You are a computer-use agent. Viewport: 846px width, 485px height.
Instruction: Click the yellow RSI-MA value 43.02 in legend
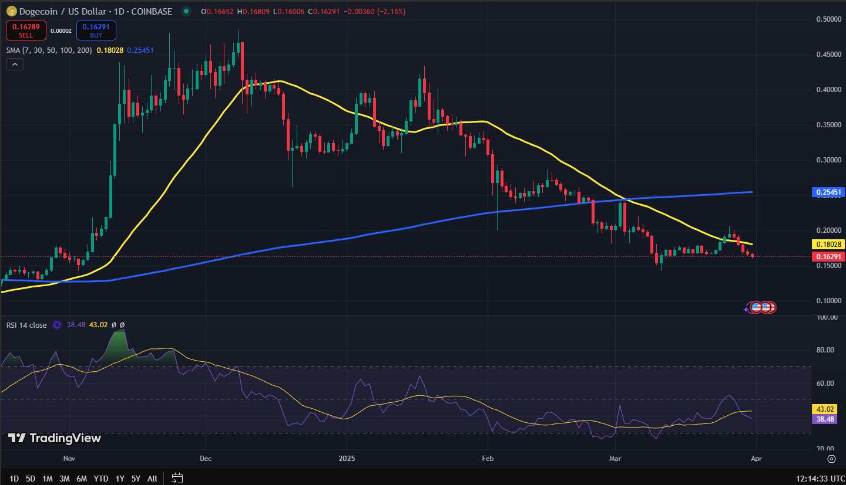tap(98, 325)
